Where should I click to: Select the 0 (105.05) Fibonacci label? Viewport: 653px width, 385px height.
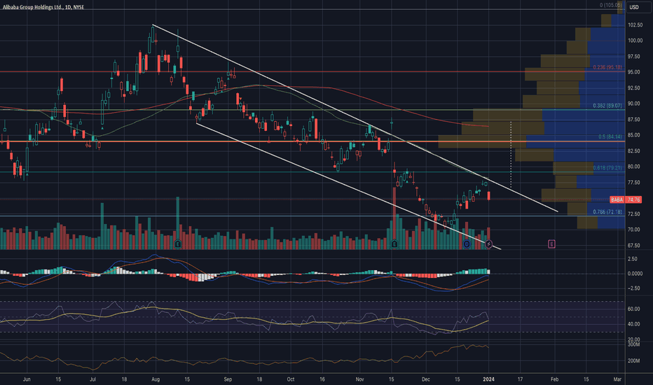[x=610, y=5]
